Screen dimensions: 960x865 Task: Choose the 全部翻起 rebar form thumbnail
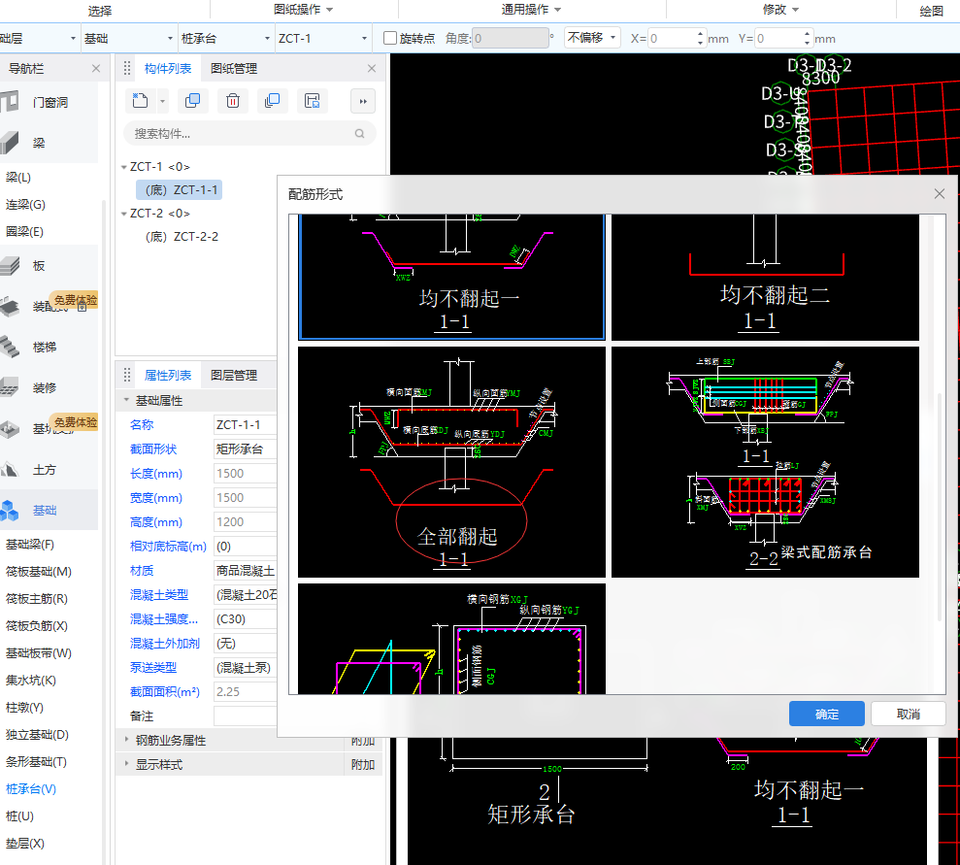[x=451, y=461]
